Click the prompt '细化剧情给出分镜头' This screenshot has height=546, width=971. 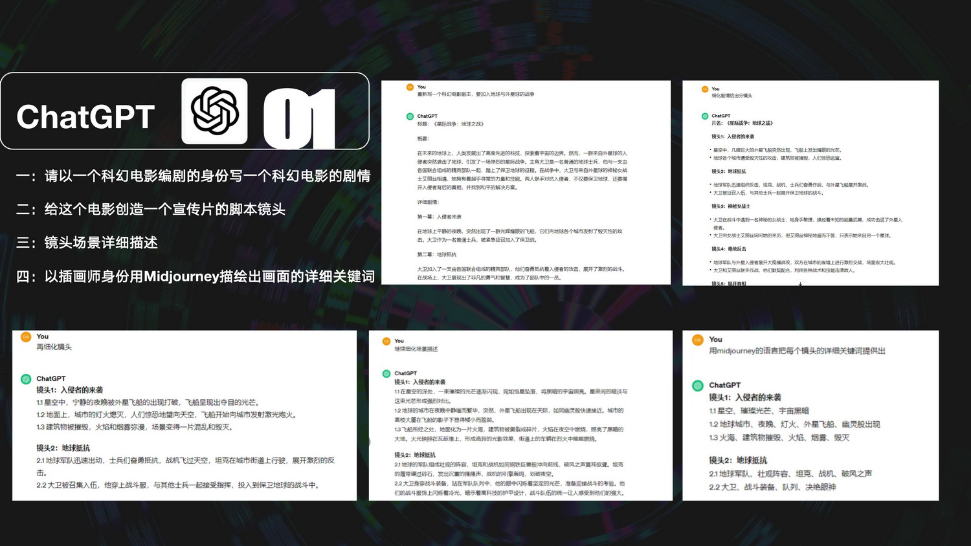[732, 96]
